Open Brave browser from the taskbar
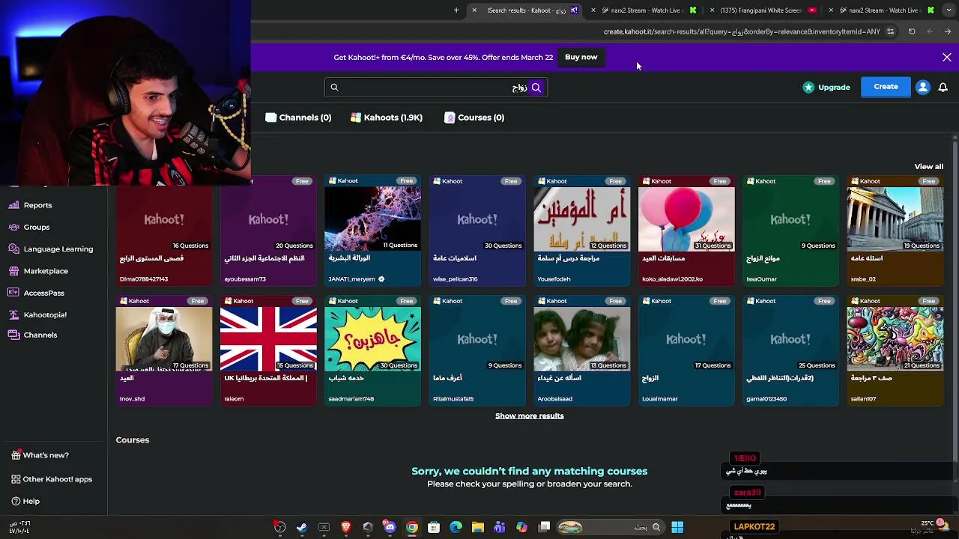This screenshot has height=539, width=959. coord(345,527)
